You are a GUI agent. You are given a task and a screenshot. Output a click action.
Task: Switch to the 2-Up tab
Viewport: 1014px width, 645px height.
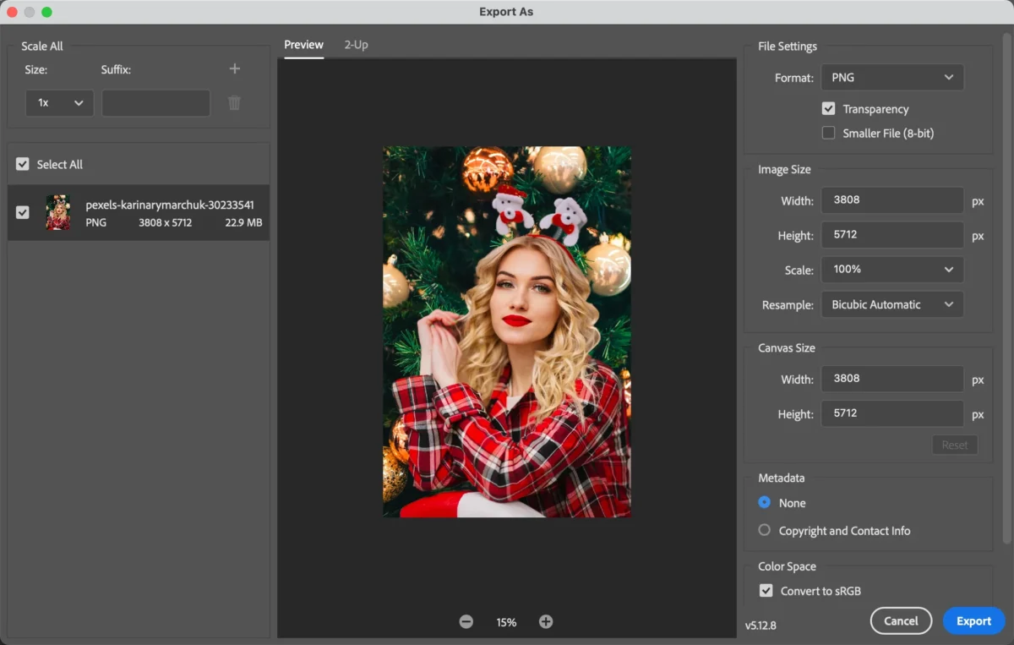click(356, 45)
